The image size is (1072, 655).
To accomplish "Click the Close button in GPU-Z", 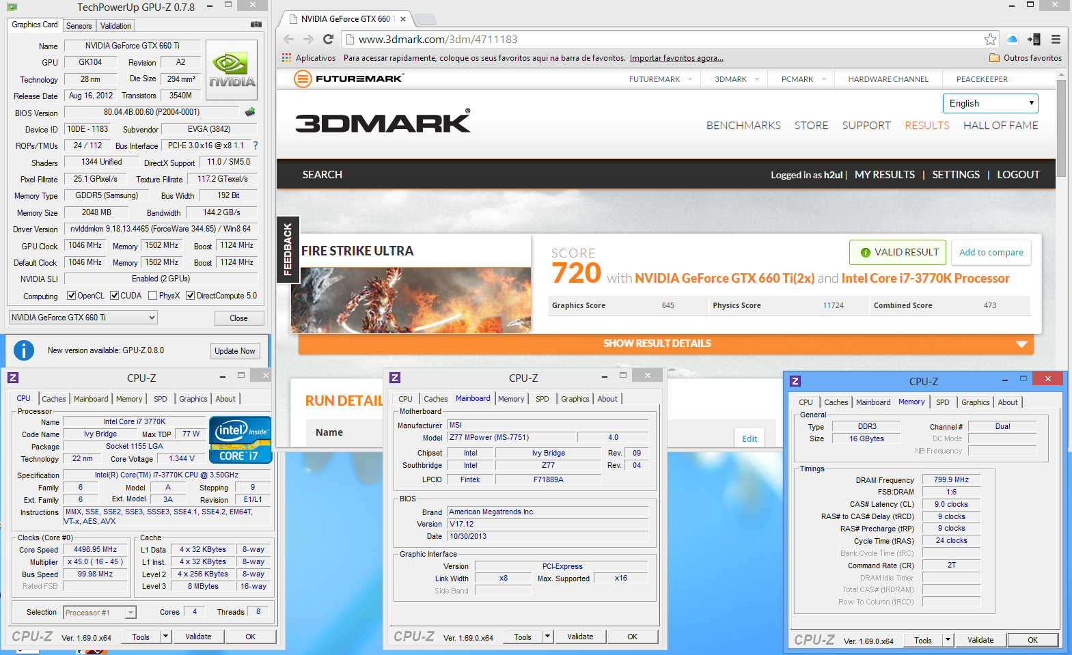I will point(239,318).
